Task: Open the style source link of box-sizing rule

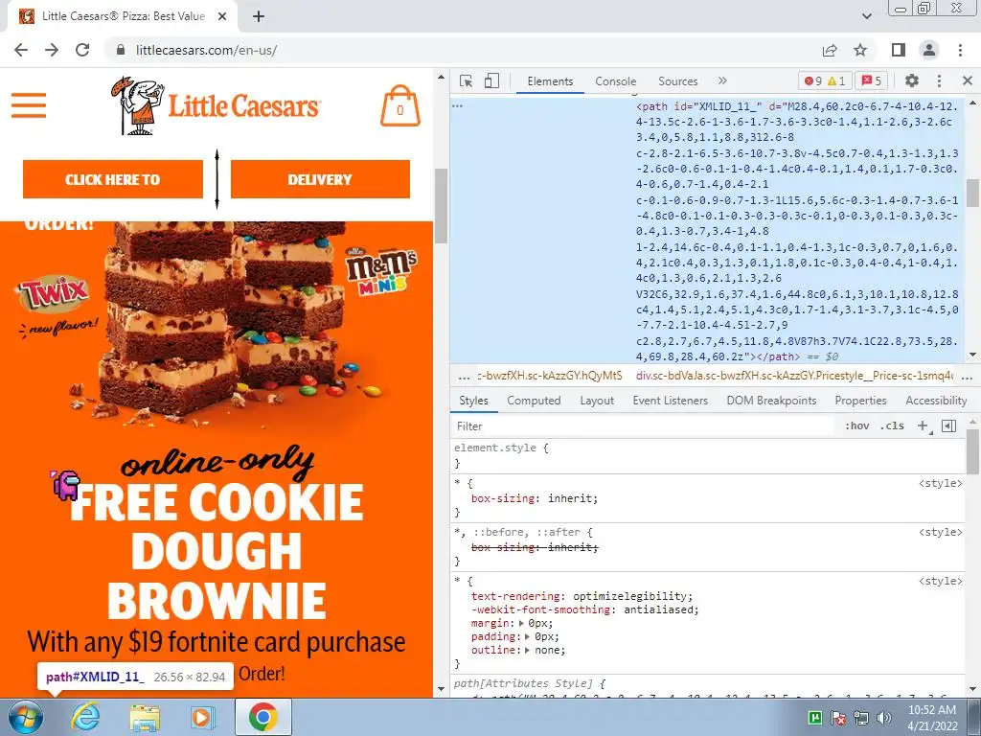Action: click(x=941, y=484)
